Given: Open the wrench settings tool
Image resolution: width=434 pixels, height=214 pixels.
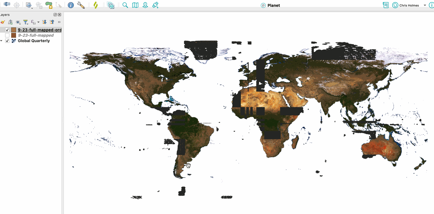Looking at the screenshot, I should pyautogui.click(x=81, y=5).
